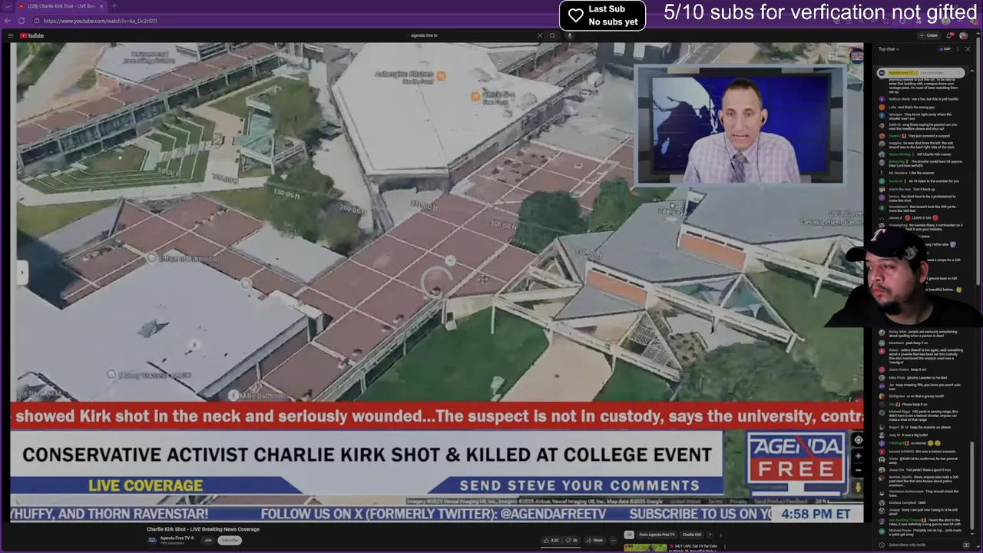Image resolution: width=983 pixels, height=553 pixels.
Task: Click the youtube.com URL in address bar
Action: point(100,21)
